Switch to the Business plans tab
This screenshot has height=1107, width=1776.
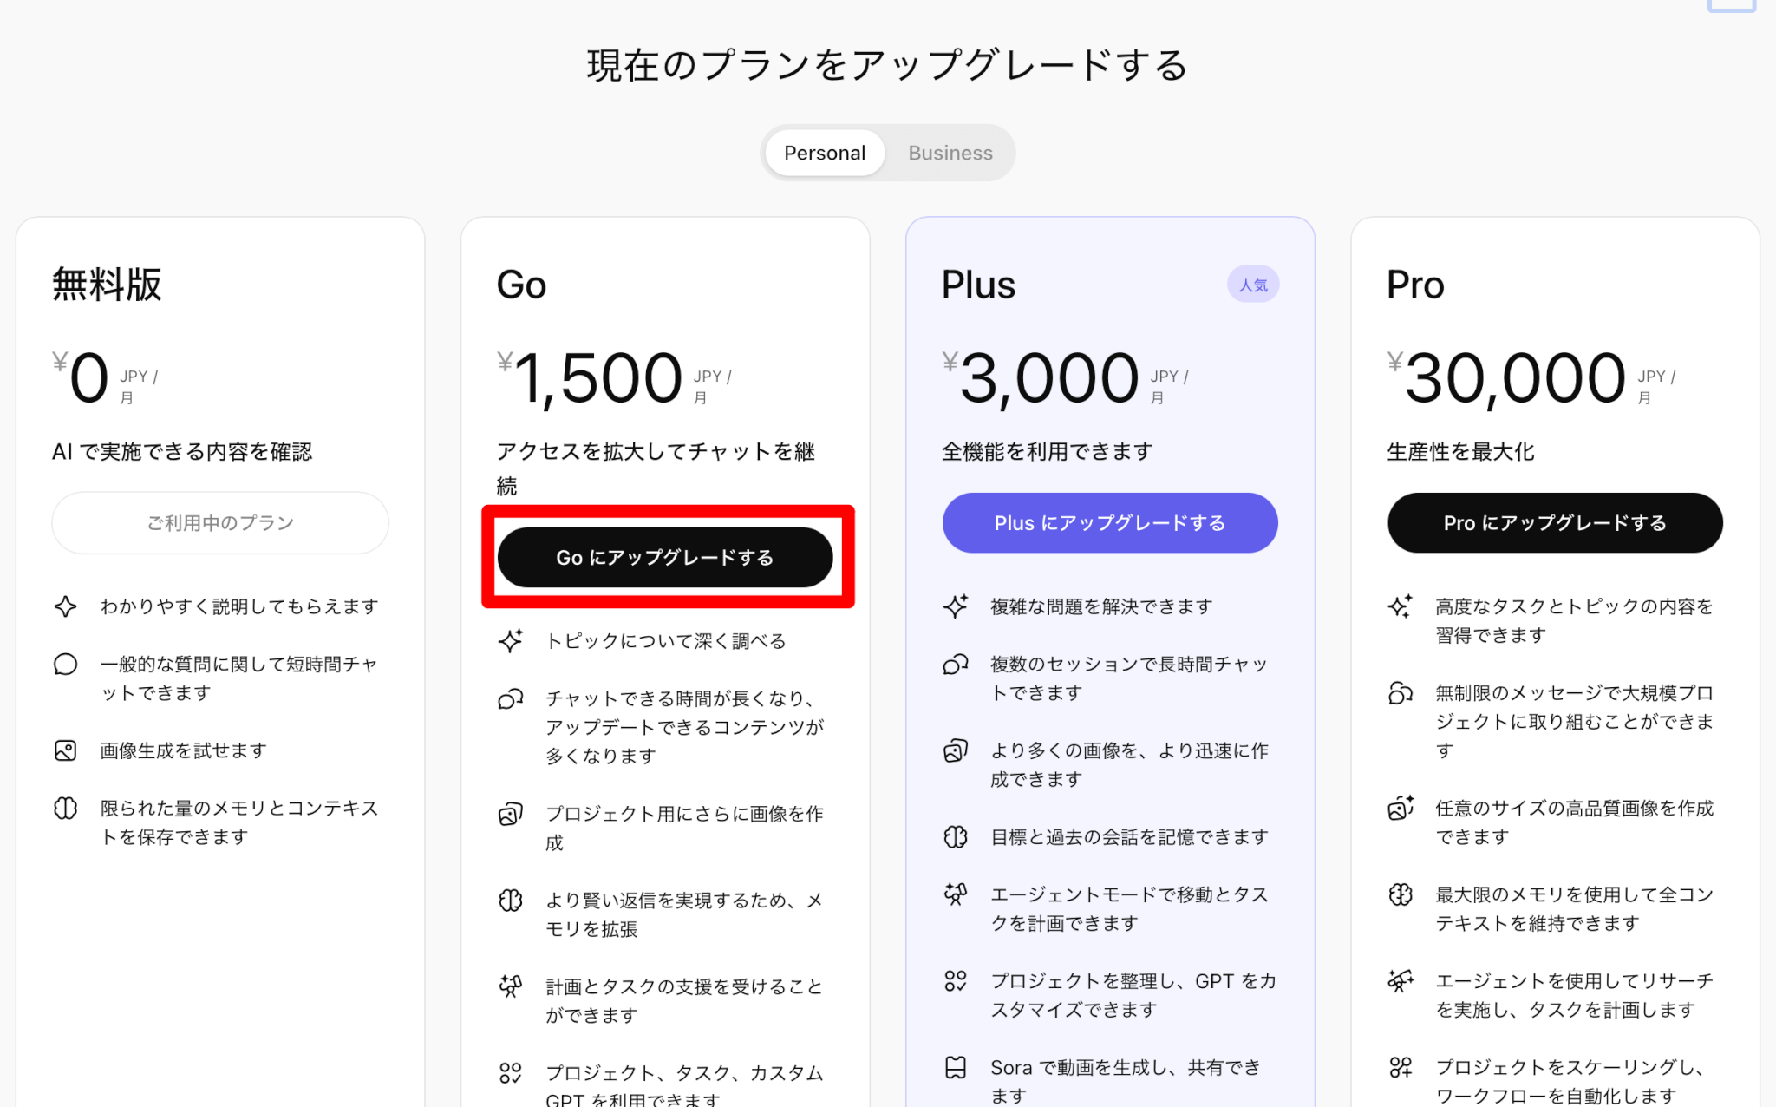point(950,154)
